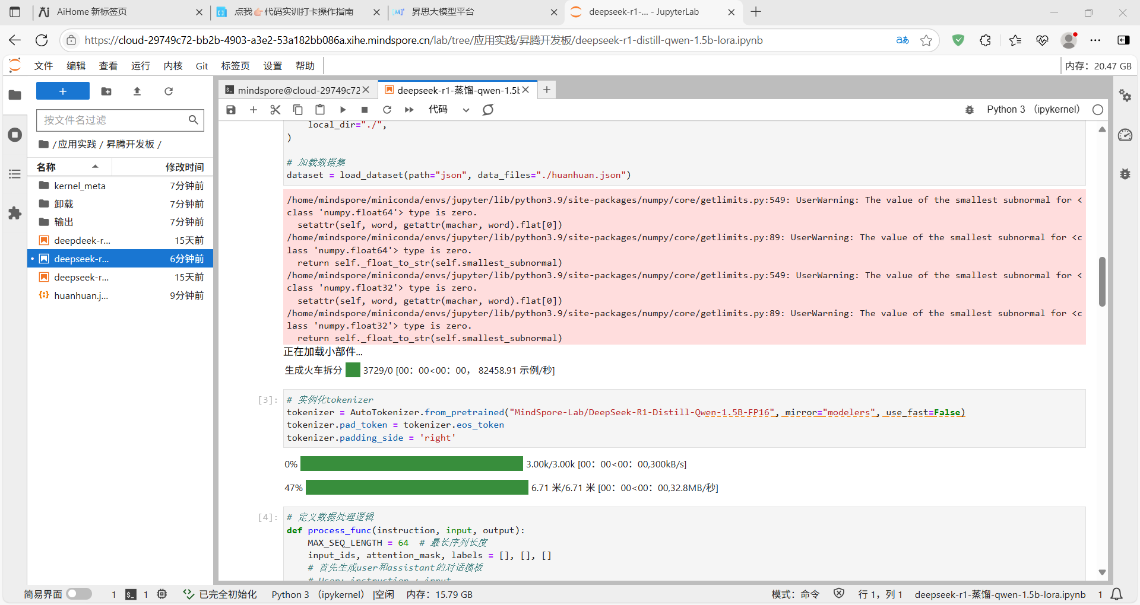This screenshot has height=605, width=1140.
Task: Open Python 3 (ipykernel) kernel selector
Action: 1033,110
